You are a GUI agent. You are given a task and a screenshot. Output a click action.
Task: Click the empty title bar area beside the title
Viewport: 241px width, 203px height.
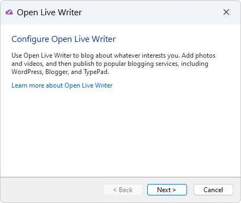click(x=151, y=13)
